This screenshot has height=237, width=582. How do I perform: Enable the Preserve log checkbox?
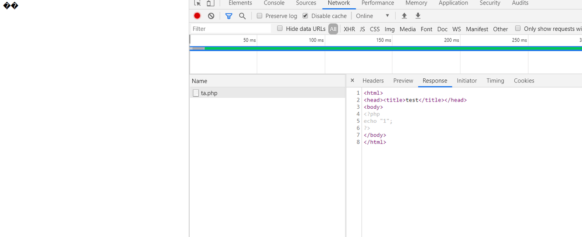point(260,16)
